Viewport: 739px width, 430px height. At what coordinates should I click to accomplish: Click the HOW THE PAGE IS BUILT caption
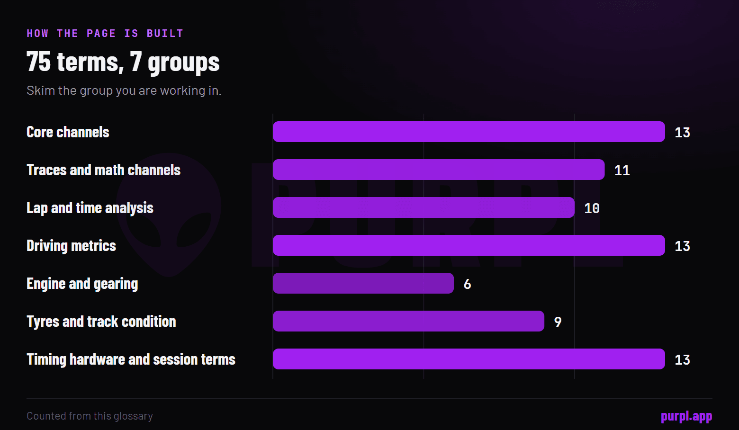[105, 33]
